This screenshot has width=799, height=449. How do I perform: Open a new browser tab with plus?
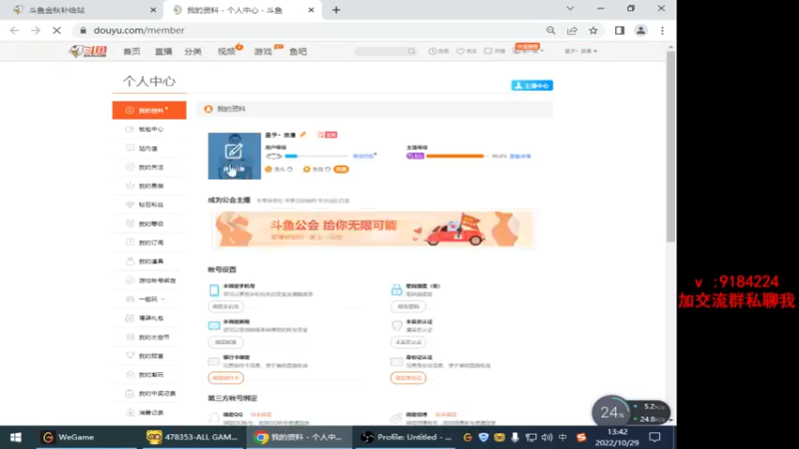[x=337, y=10]
